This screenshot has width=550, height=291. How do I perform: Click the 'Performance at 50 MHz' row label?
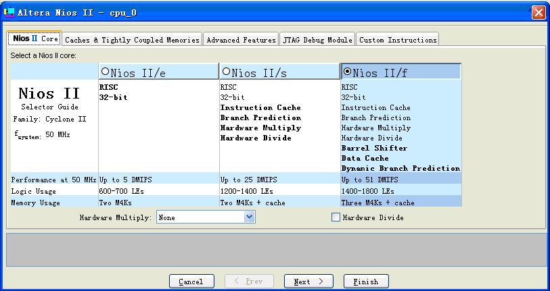tap(53, 180)
